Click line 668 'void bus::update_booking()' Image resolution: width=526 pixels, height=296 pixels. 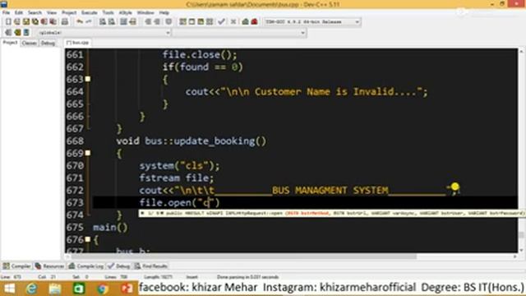191,141
